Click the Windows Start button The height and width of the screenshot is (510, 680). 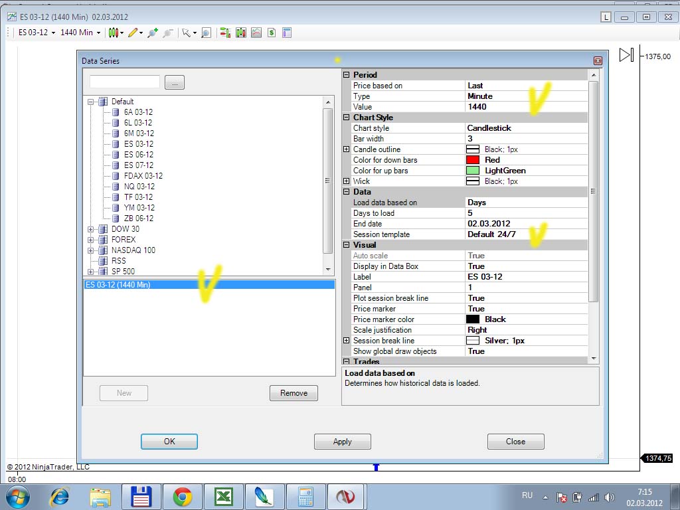tap(18, 497)
